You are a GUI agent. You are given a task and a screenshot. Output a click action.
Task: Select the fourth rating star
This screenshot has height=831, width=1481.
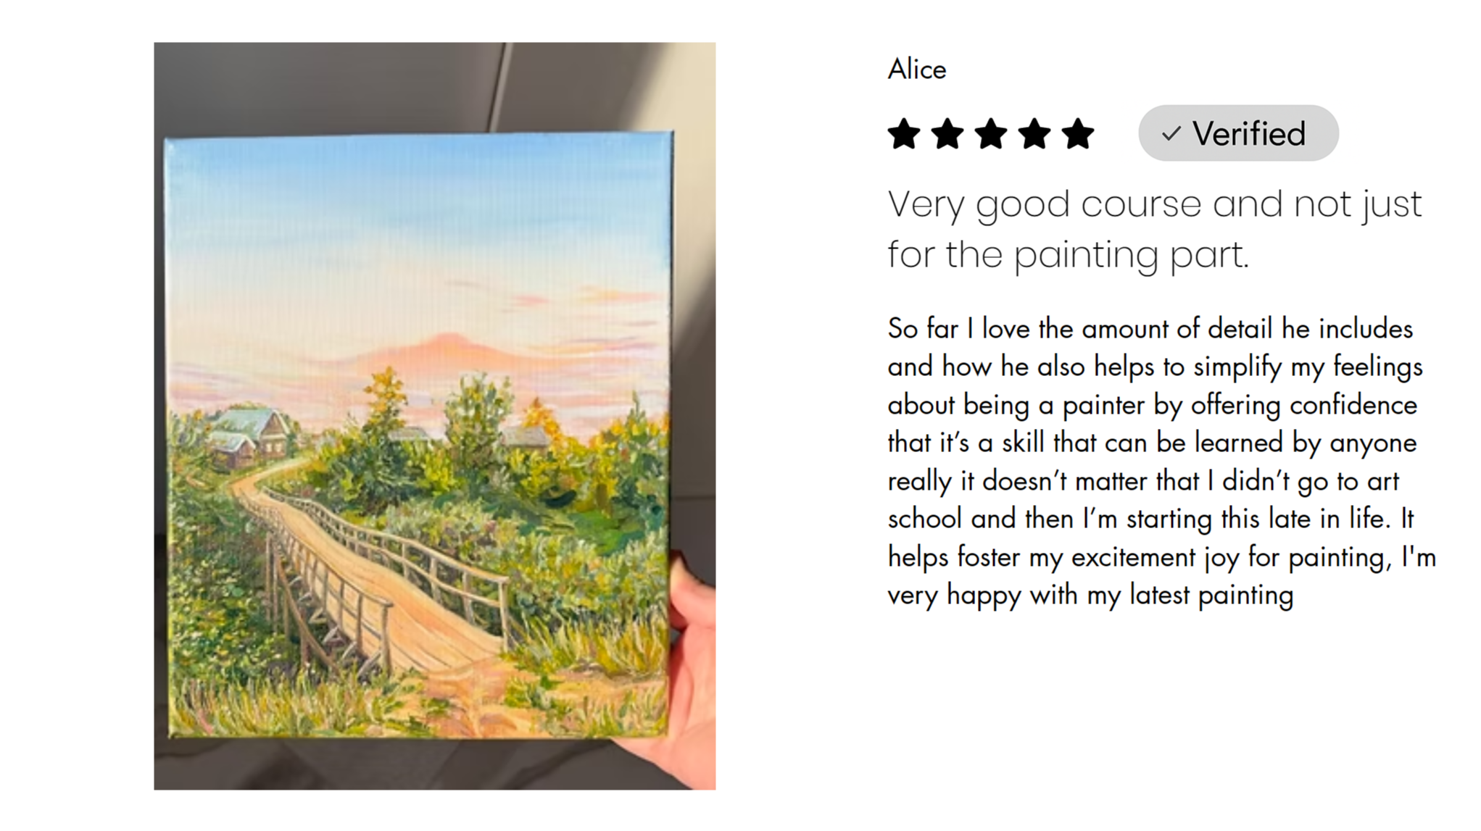tap(1034, 134)
